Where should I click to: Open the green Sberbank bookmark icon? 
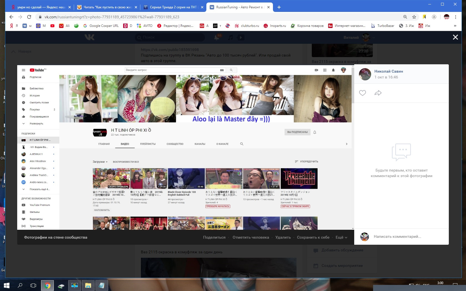coord(76,26)
